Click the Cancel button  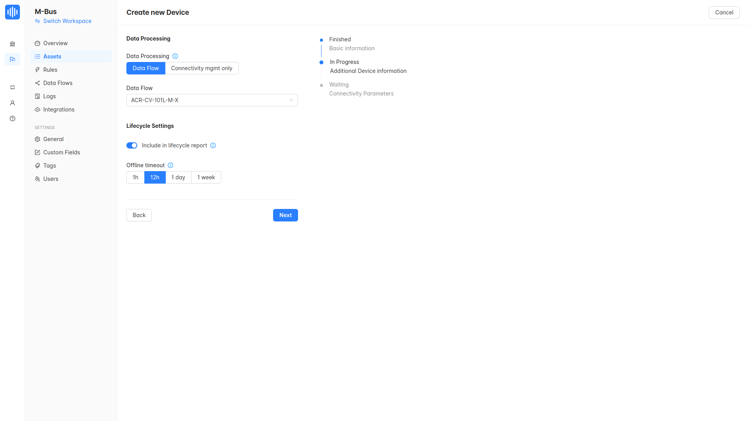(x=724, y=12)
